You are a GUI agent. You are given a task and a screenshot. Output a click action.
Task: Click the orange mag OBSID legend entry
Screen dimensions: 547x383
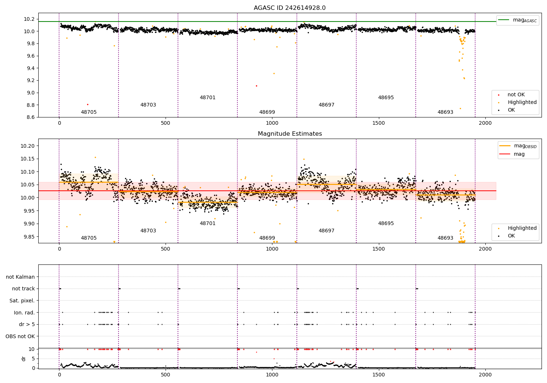click(517, 146)
